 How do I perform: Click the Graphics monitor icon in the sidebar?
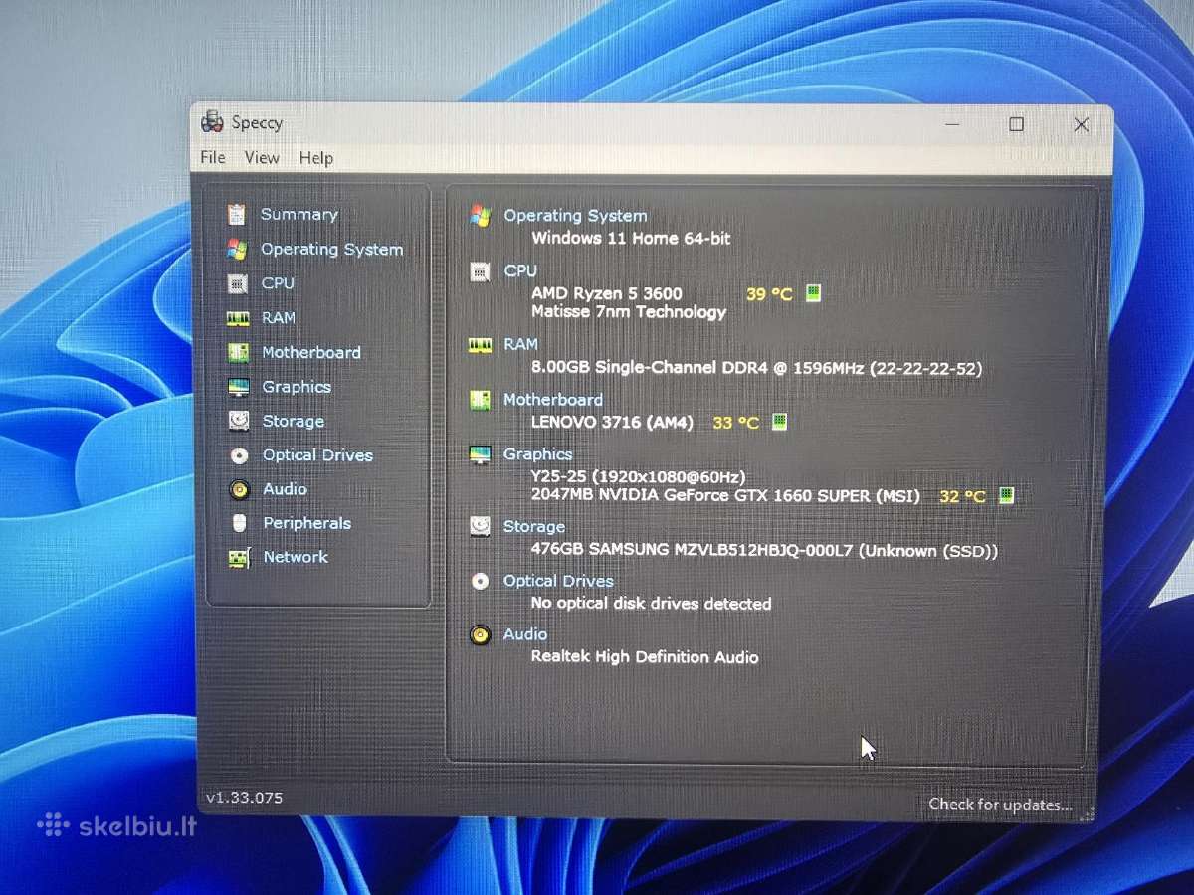pyautogui.click(x=239, y=387)
